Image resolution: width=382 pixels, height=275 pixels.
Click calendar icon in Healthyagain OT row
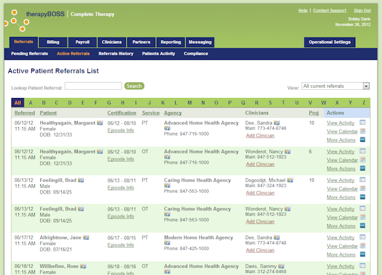click(362, 160)
